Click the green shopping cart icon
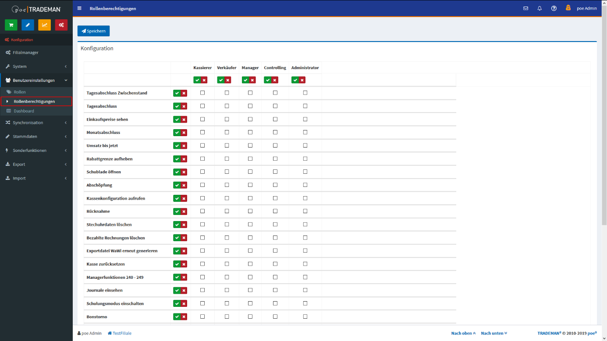 click(x=11, y=25)
